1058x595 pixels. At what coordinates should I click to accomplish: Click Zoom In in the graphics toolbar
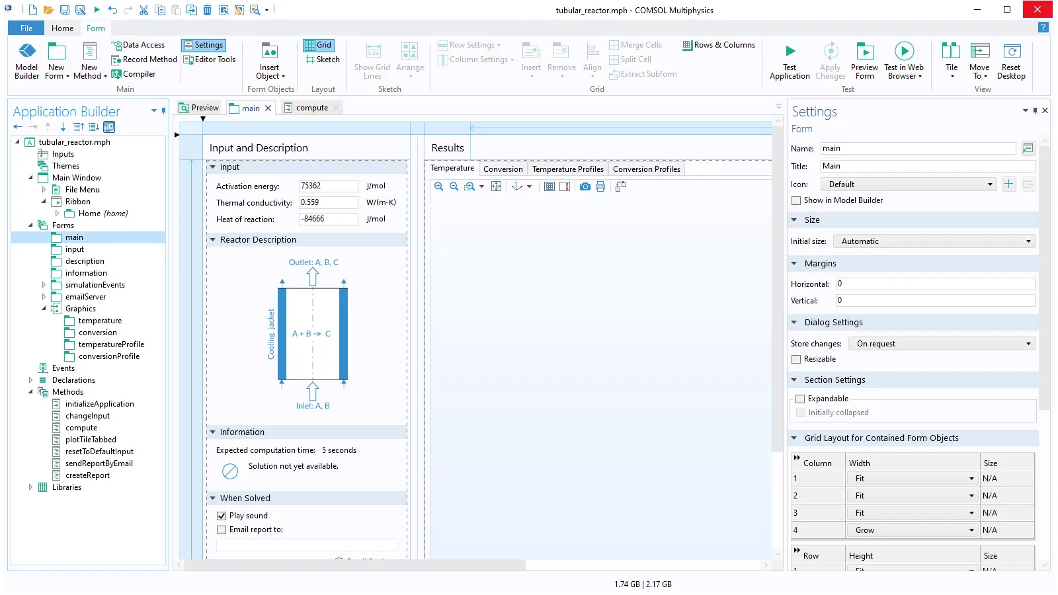pos(439,187)
